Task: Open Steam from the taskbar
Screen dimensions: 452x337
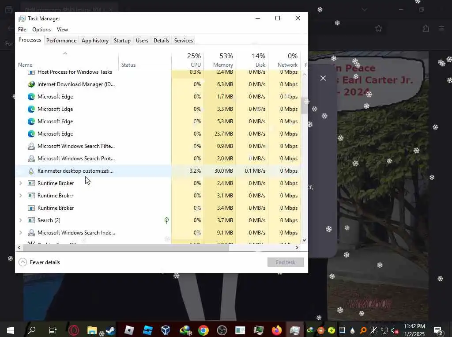Action: point(110,330)
